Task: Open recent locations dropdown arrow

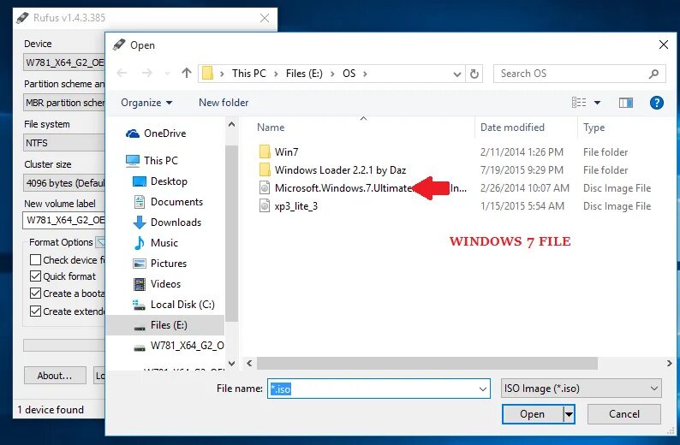Action: 167,74
